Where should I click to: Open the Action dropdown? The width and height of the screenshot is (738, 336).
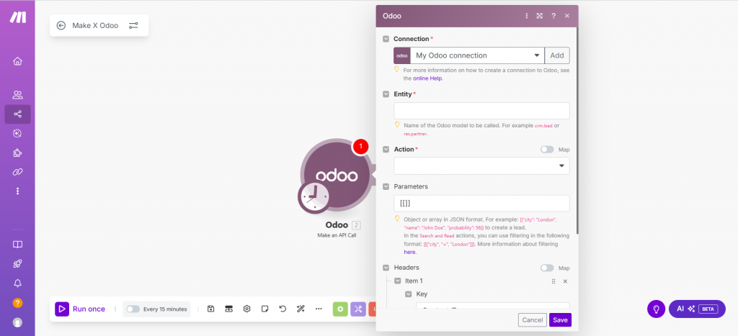tap(481, 166)
